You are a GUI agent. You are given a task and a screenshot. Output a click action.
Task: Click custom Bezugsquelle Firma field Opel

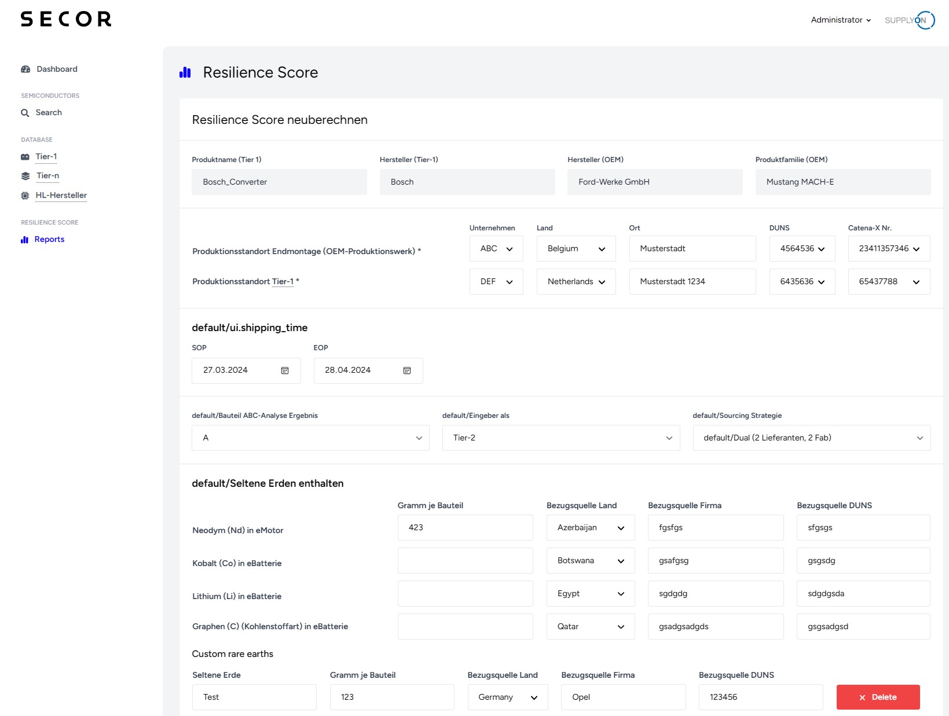(x=624, y=697)
